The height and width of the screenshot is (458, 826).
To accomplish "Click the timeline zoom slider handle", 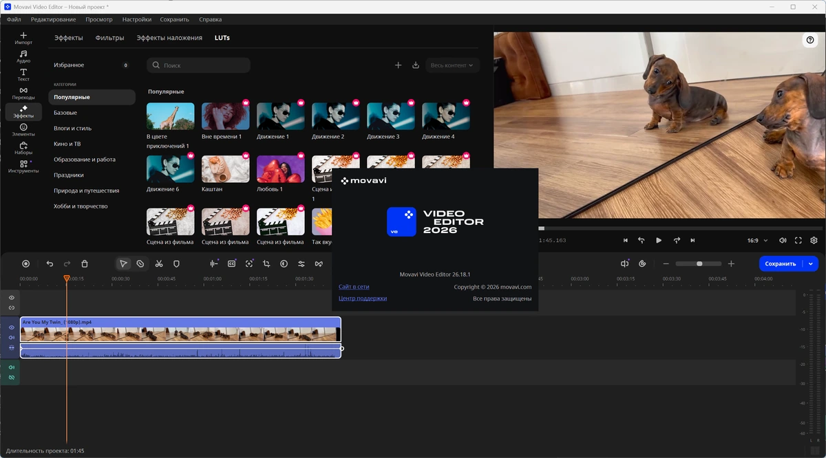I will [699, 263].
